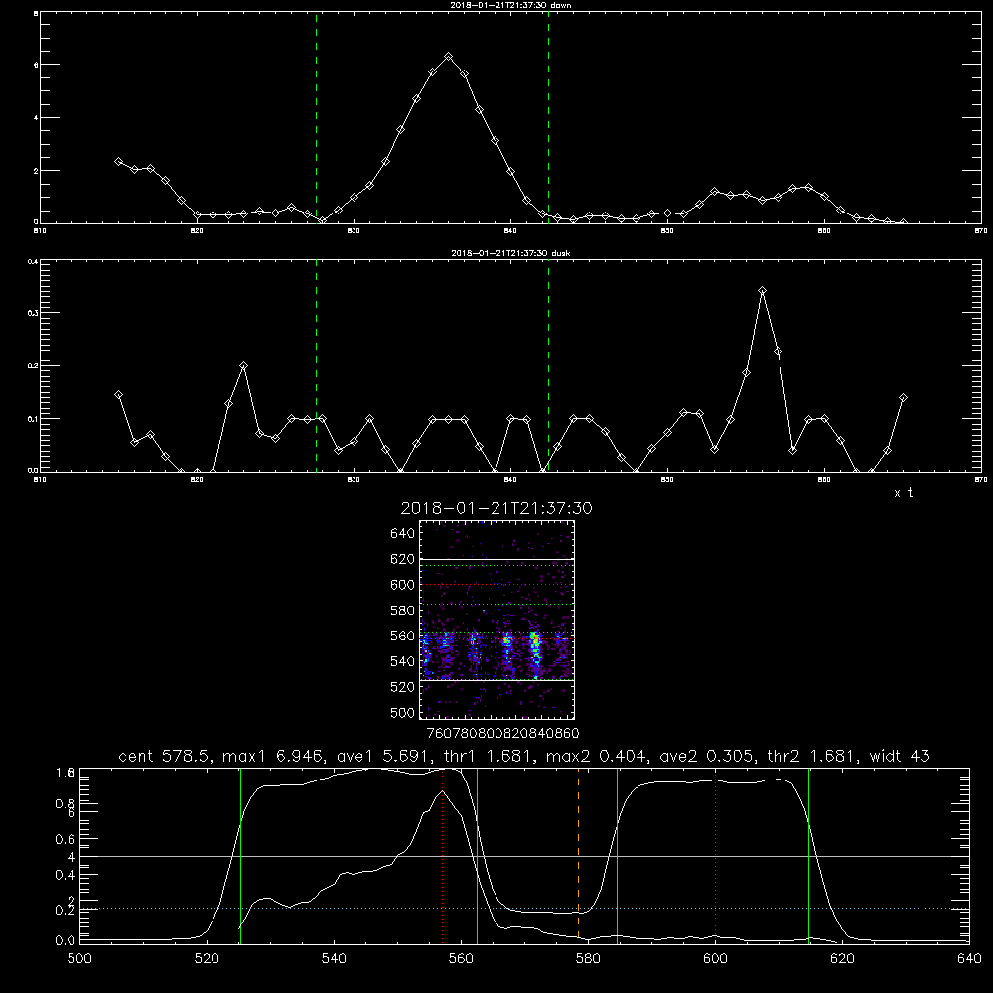Viewport: 993px width, 993px height.
Task: Click the '560' x-axis label of the bottom plot
Action: click(461, 959)
